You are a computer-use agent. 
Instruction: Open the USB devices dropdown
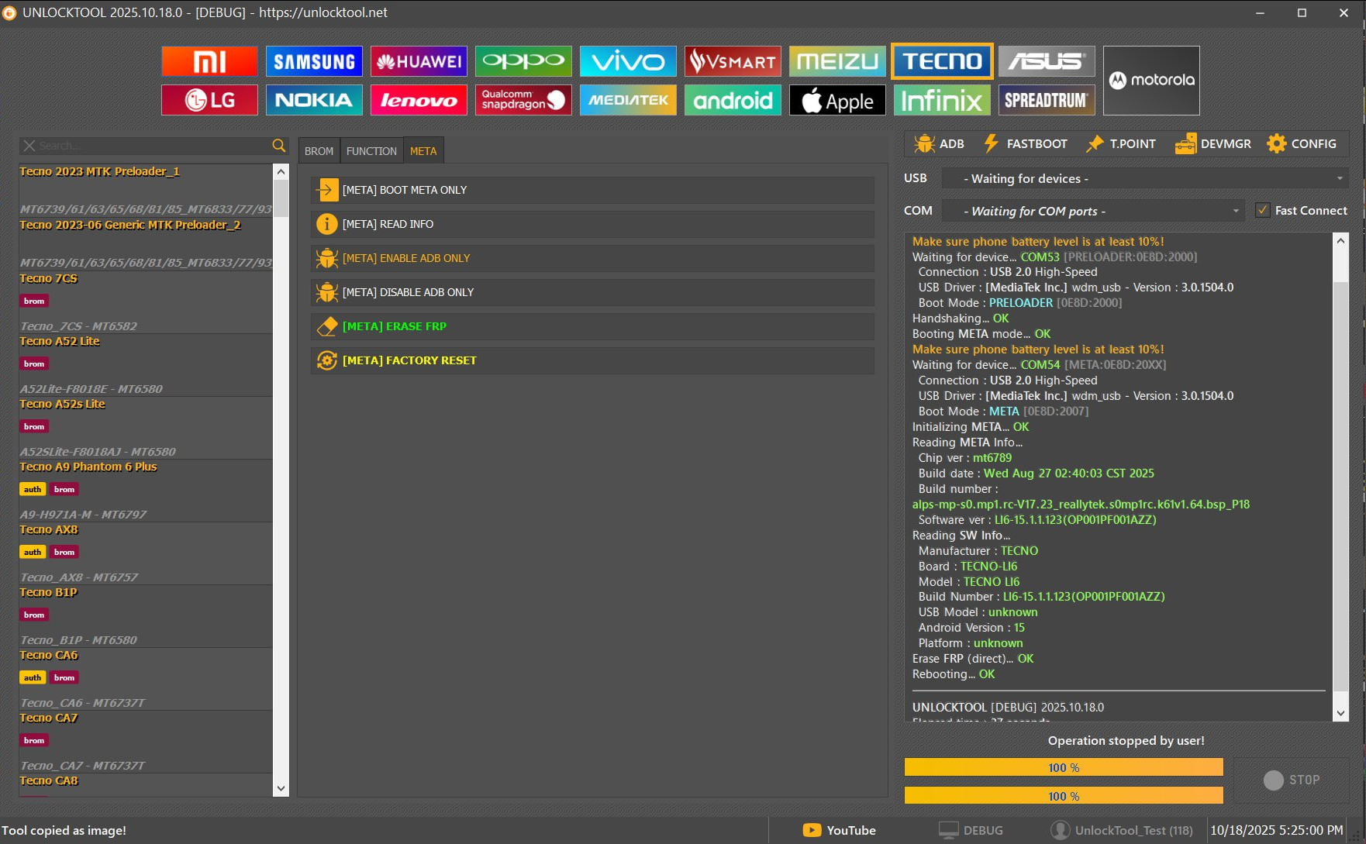click(1144, 178)
